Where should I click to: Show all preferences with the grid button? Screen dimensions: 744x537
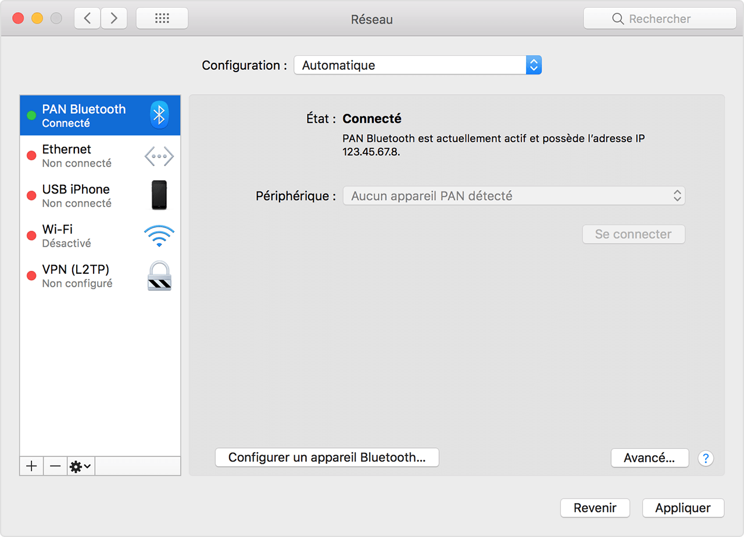pos(162,19)
